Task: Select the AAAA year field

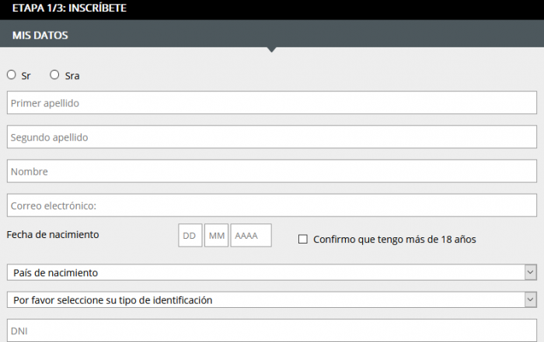Action: coord(251,236)
